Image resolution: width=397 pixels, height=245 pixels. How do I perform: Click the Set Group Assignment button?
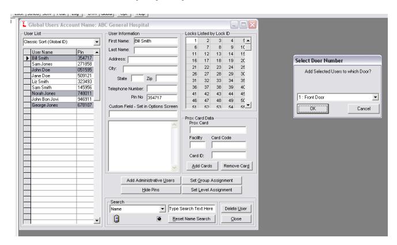point(211,180)
